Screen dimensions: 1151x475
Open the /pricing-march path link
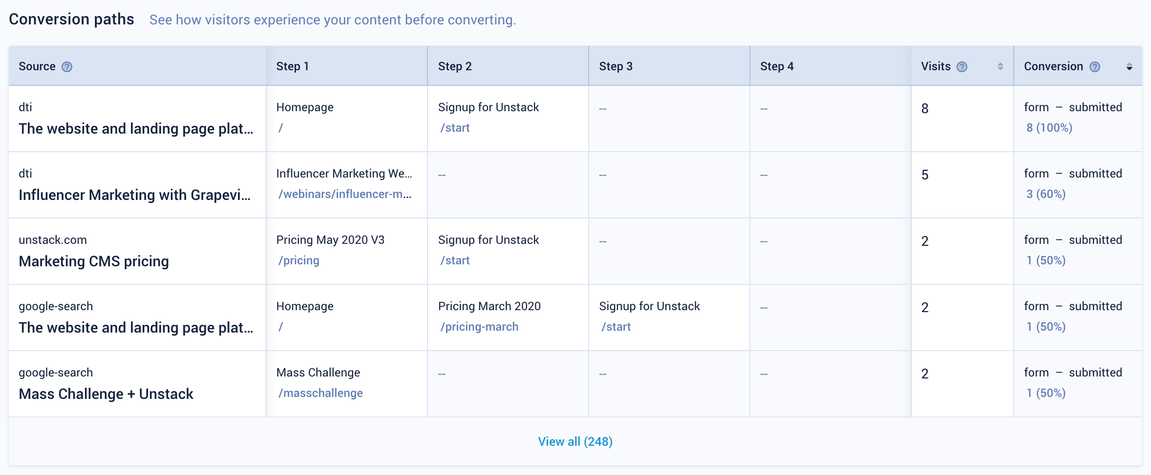[x=479, y=327]
